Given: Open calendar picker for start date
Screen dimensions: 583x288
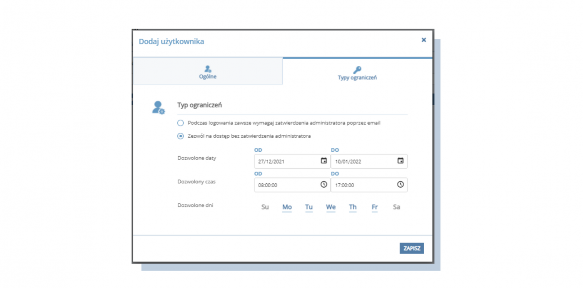Looking at the screenshot, I should [x=324, y=161].
